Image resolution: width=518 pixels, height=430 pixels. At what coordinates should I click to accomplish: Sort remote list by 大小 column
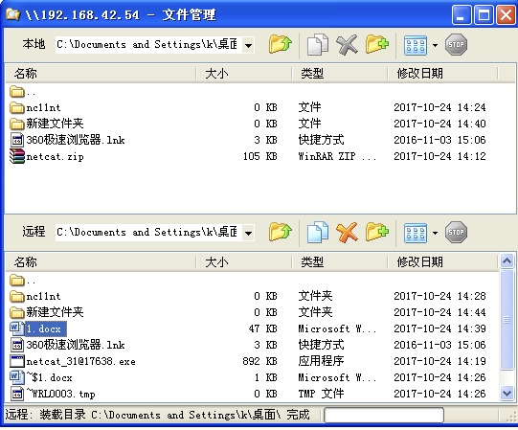point(244,262)
